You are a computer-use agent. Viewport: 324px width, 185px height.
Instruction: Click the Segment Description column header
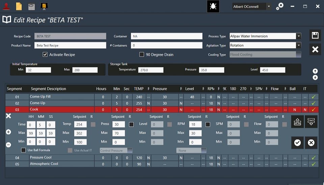point(48,89)
